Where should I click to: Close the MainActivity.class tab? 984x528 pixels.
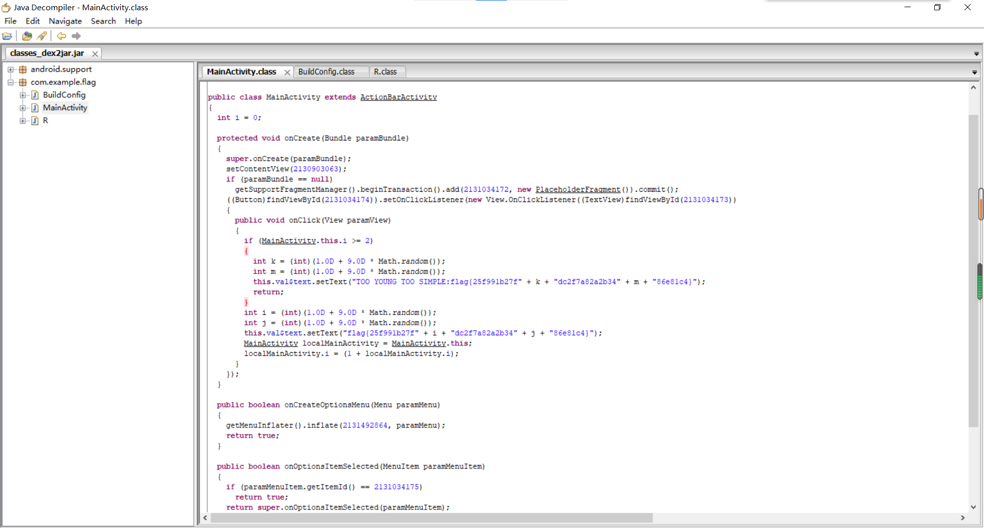tap(287, 72)
